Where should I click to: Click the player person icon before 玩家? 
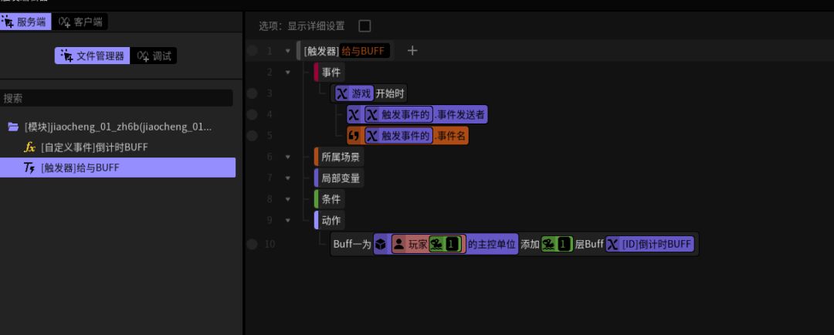399,244
